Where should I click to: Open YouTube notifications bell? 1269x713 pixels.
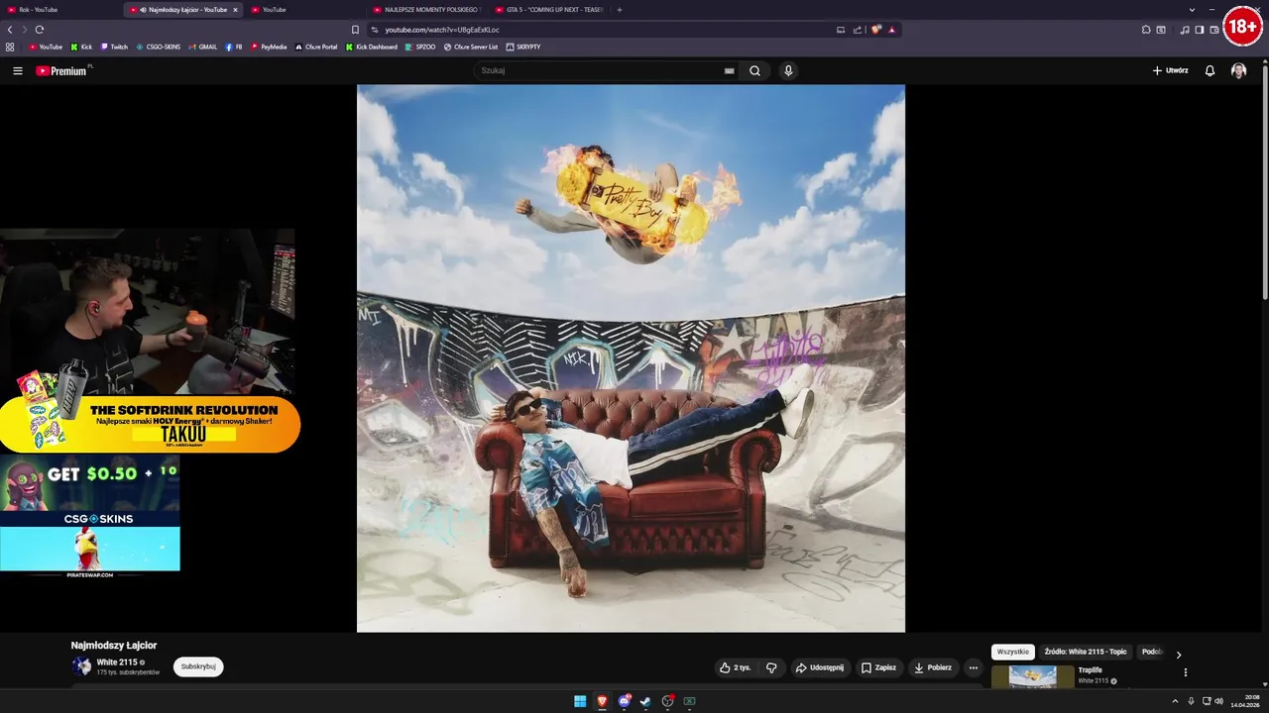pos(1210,70)
